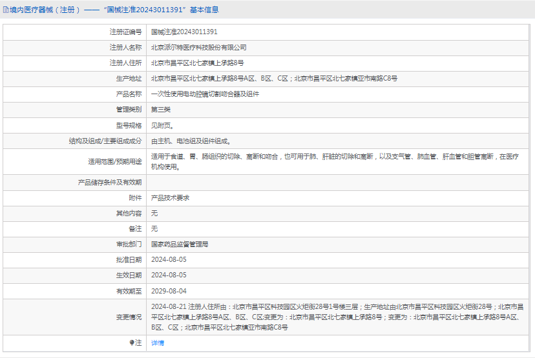
Task: Click the label 注册人住所
Action: 125,63
